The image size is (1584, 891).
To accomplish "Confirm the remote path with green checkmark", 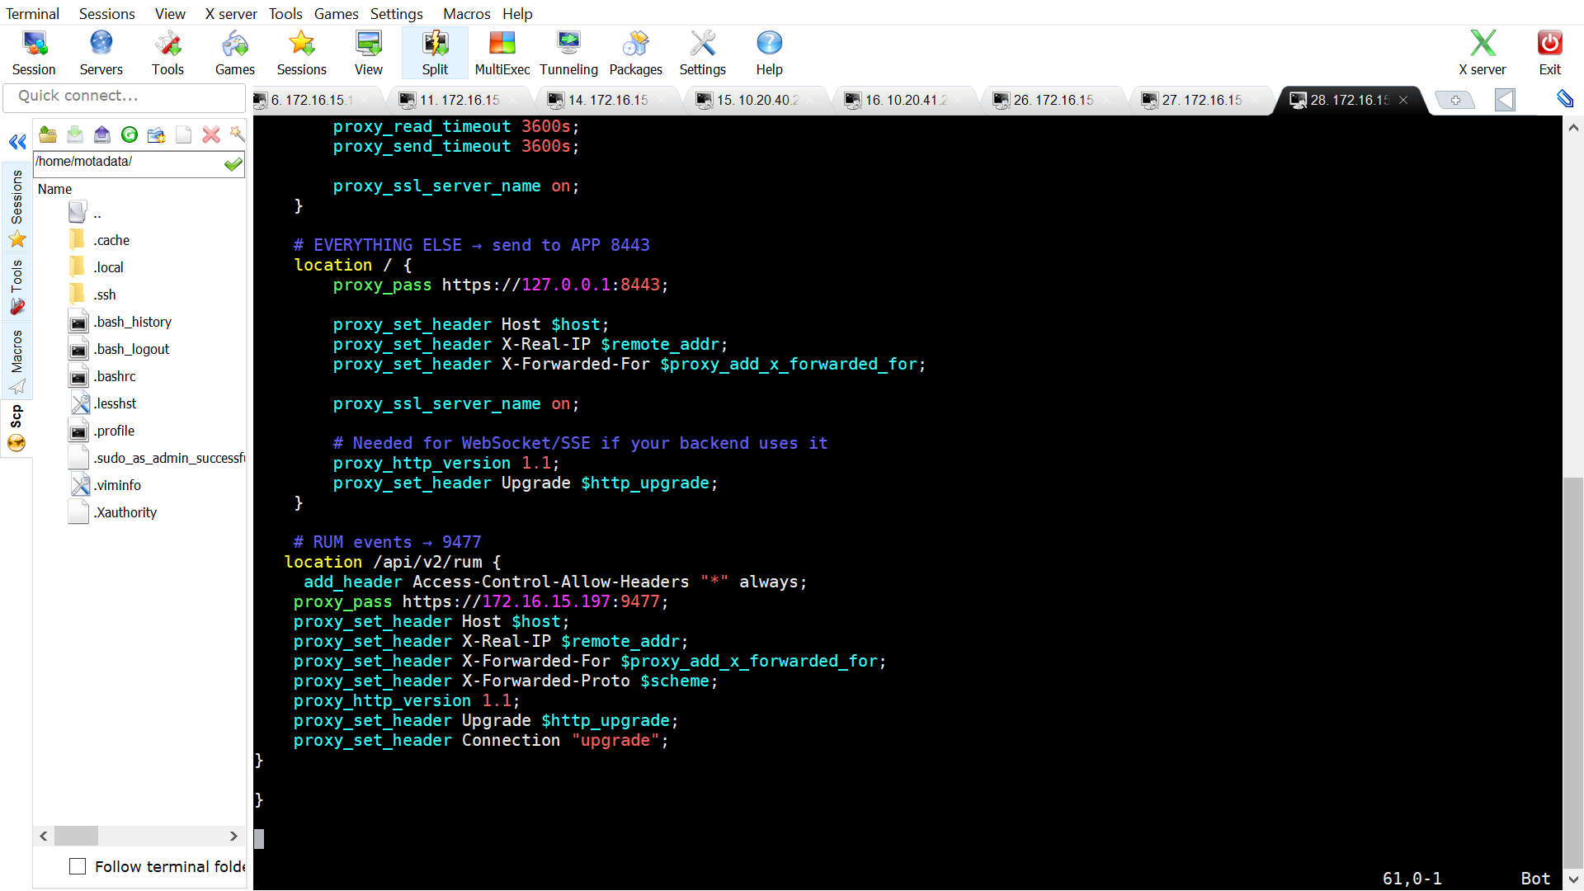I will [x=233, y=163].
